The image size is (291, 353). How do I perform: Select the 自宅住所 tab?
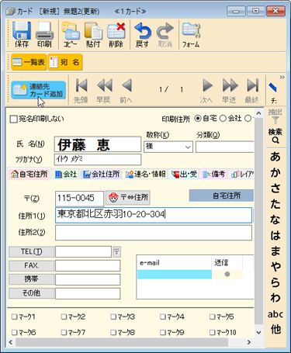(x=29, y=174)
